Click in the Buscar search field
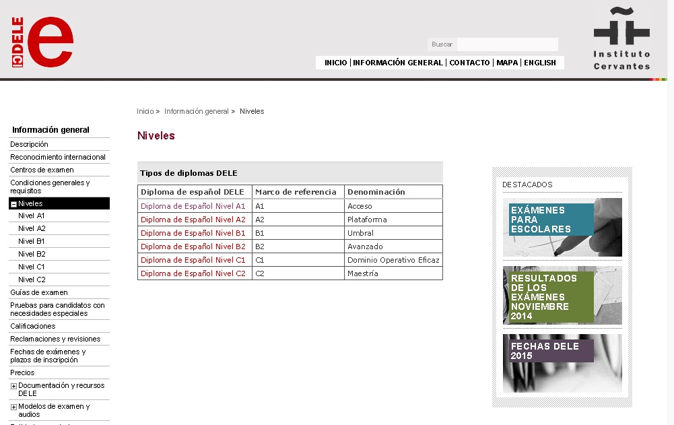674x425 pixels. [x=507, y=44]
